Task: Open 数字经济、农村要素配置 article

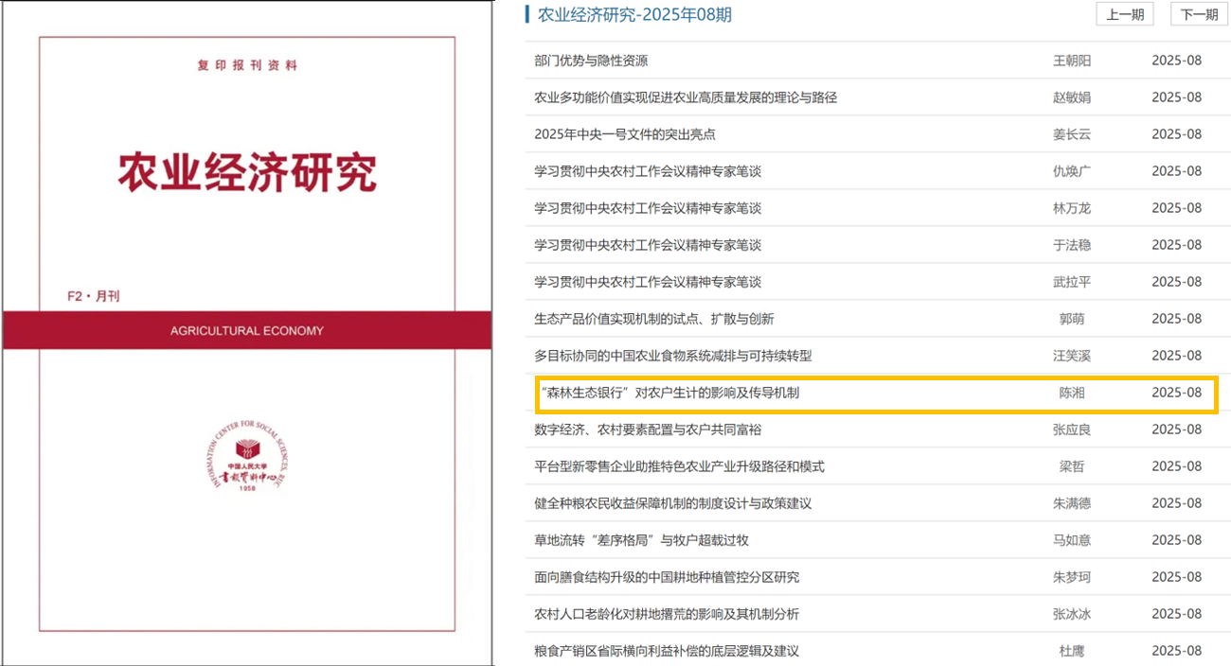Action: tap(648, 429)
